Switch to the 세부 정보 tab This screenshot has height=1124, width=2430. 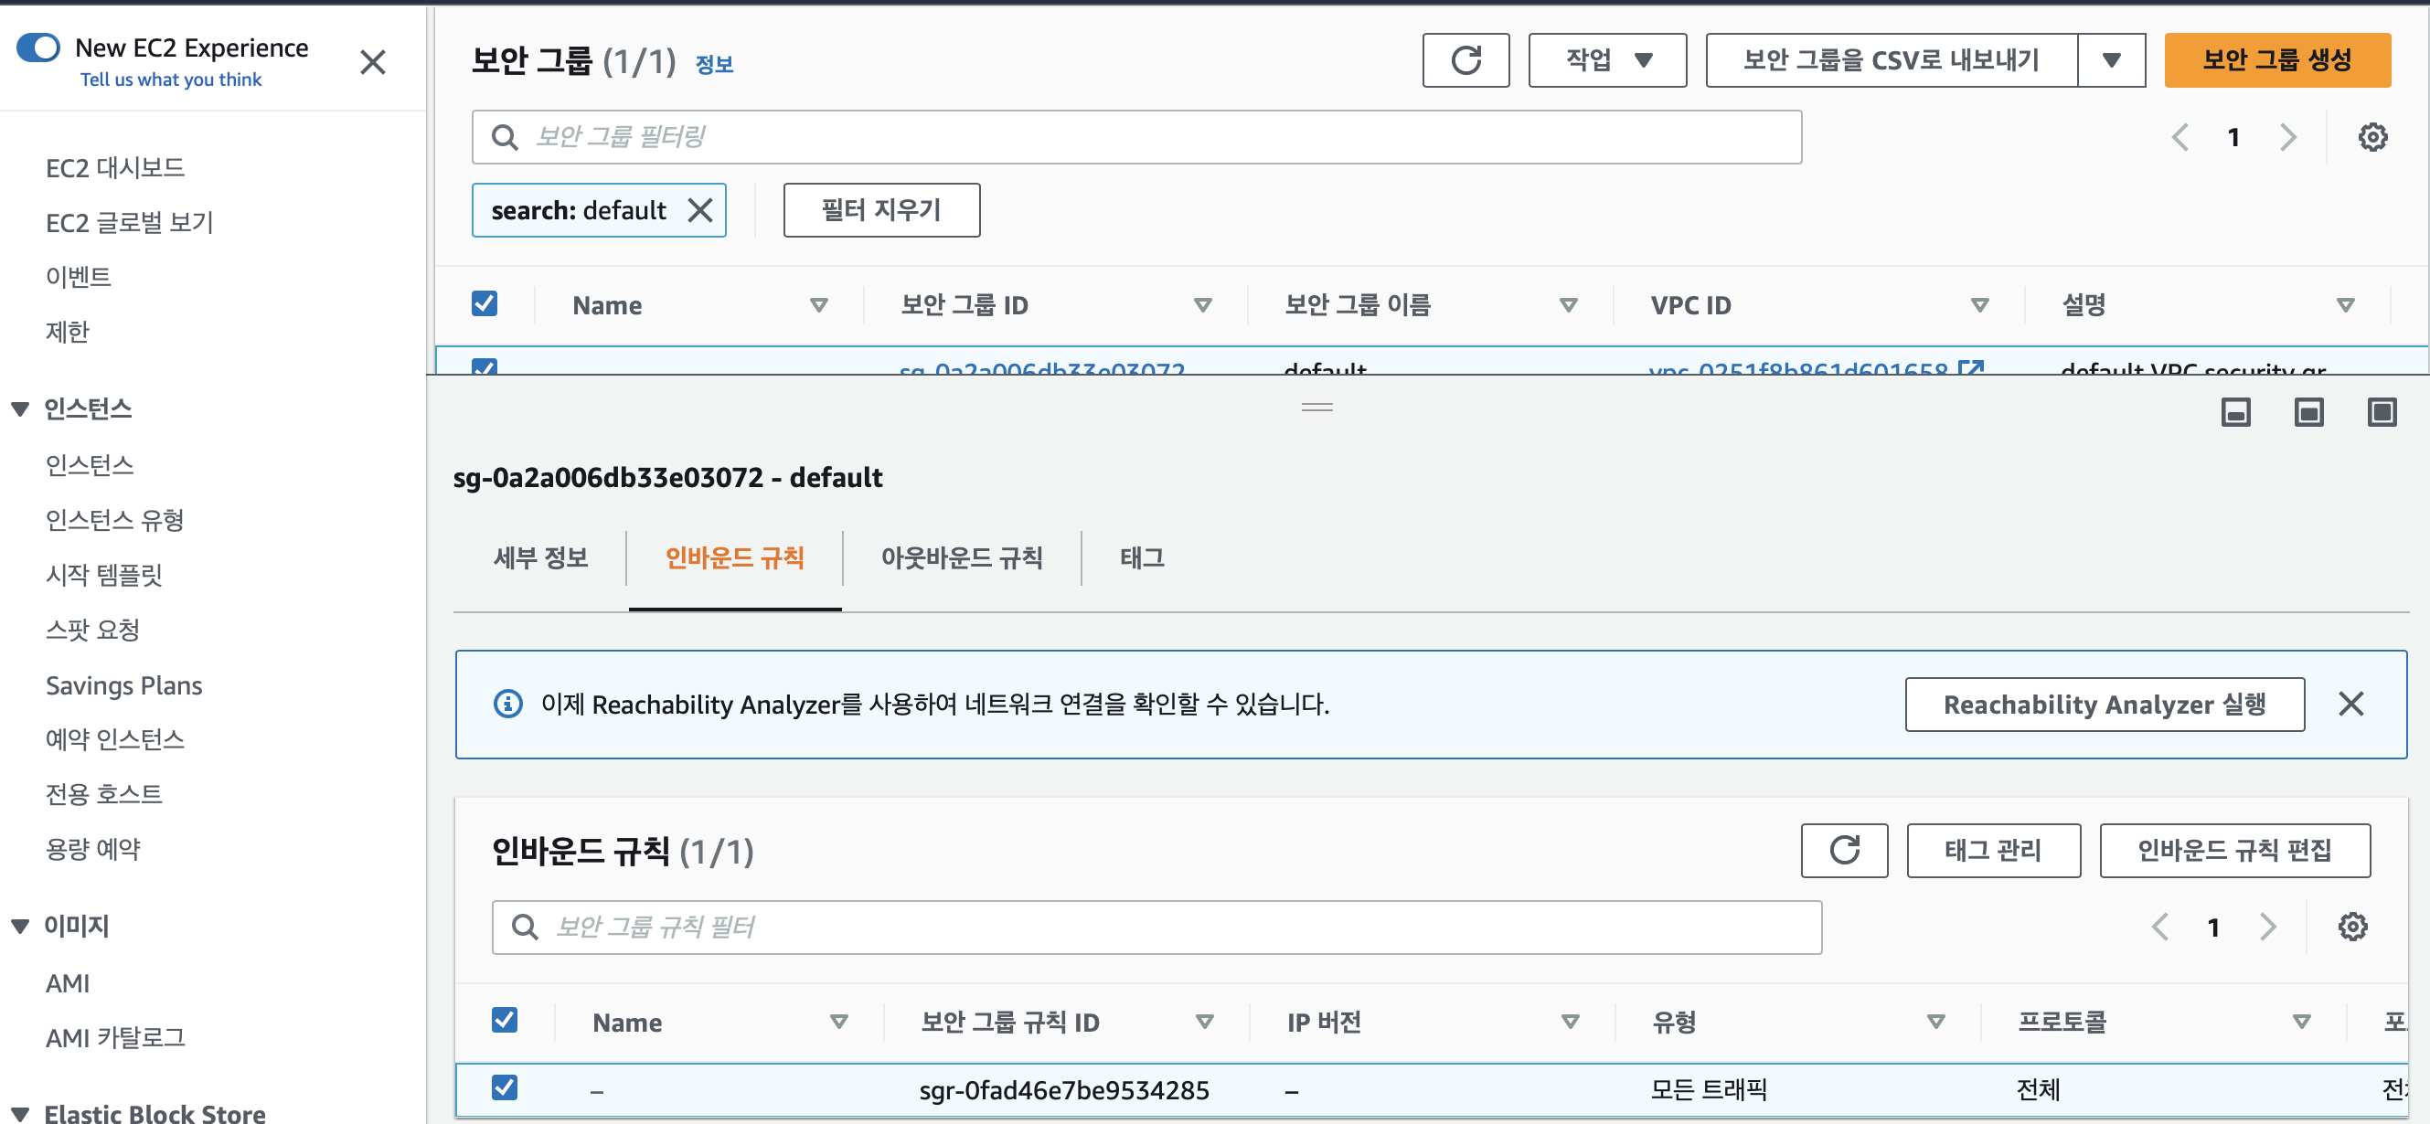click(x=540, y=558)
